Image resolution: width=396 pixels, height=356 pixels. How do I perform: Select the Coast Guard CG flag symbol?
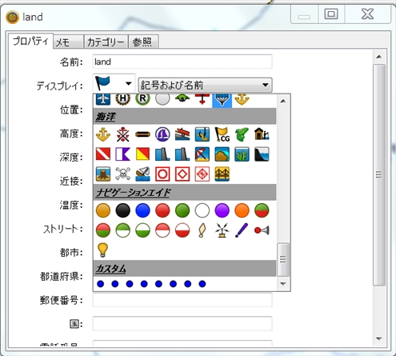[222, 134]
